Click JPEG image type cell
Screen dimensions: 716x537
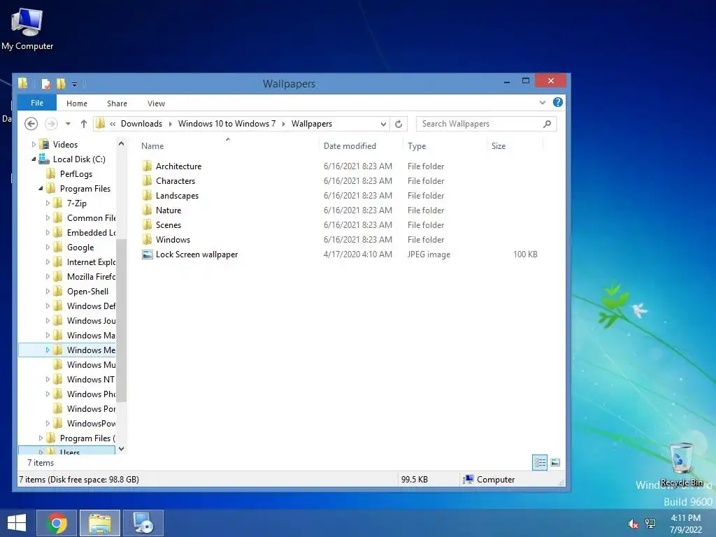point(429,255)
